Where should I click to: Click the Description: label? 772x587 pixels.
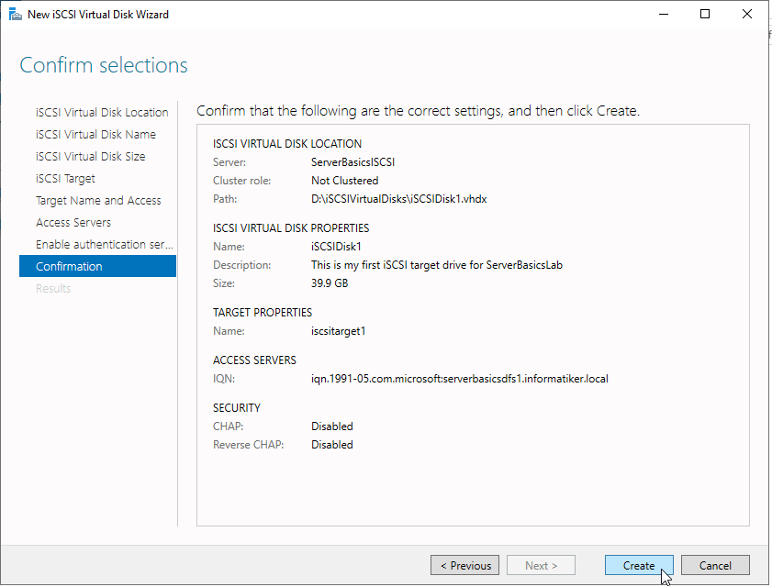point(241,265)
